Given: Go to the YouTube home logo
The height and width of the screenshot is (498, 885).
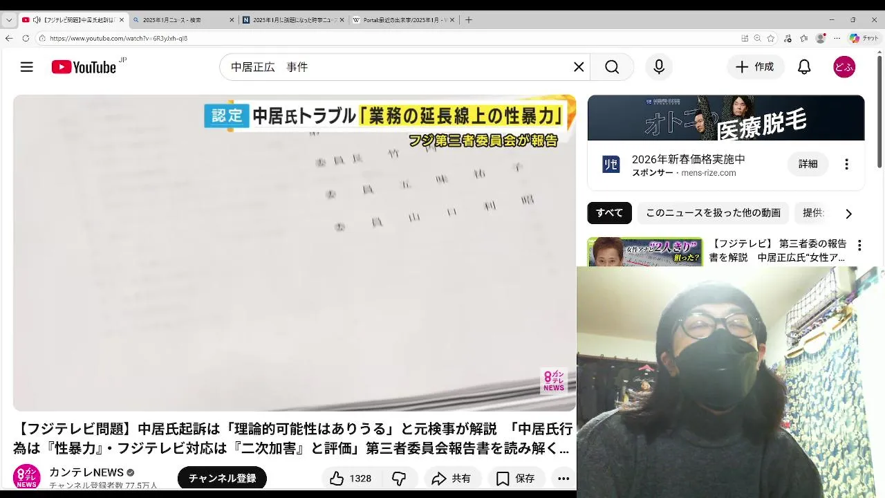Looking at the screenshot, I should (x=84, y=67).
